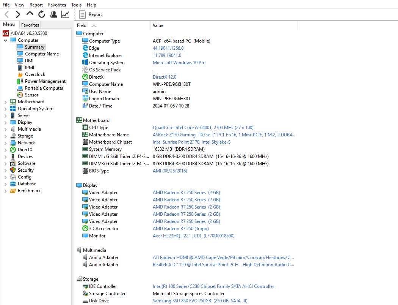Open the graph chart toolbar icon
The width and height of the screenshot is (398, 305).
[65, 14]
